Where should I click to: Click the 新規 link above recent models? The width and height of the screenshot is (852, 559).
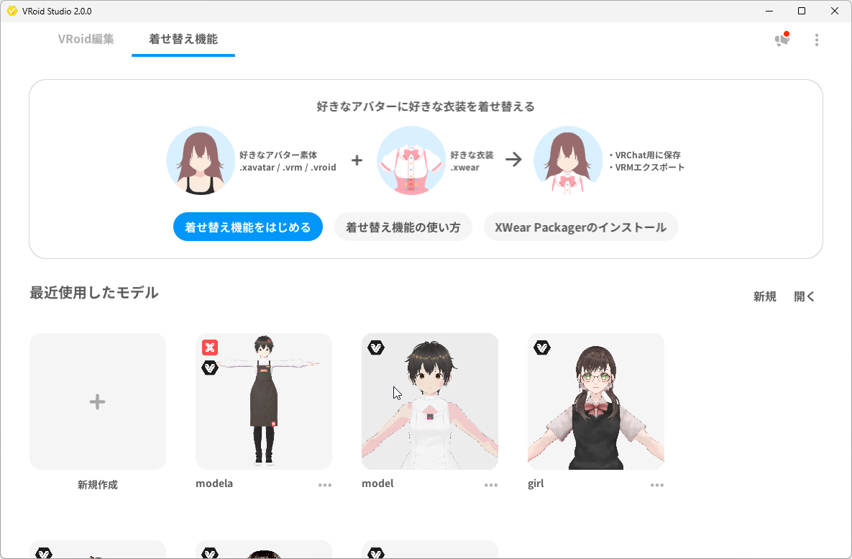click(x=764, y=296)
